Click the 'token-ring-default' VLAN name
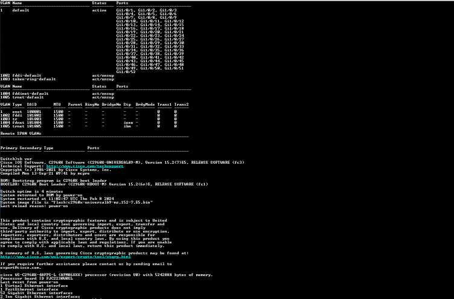454x299 pixels. [x=34, y=79]
